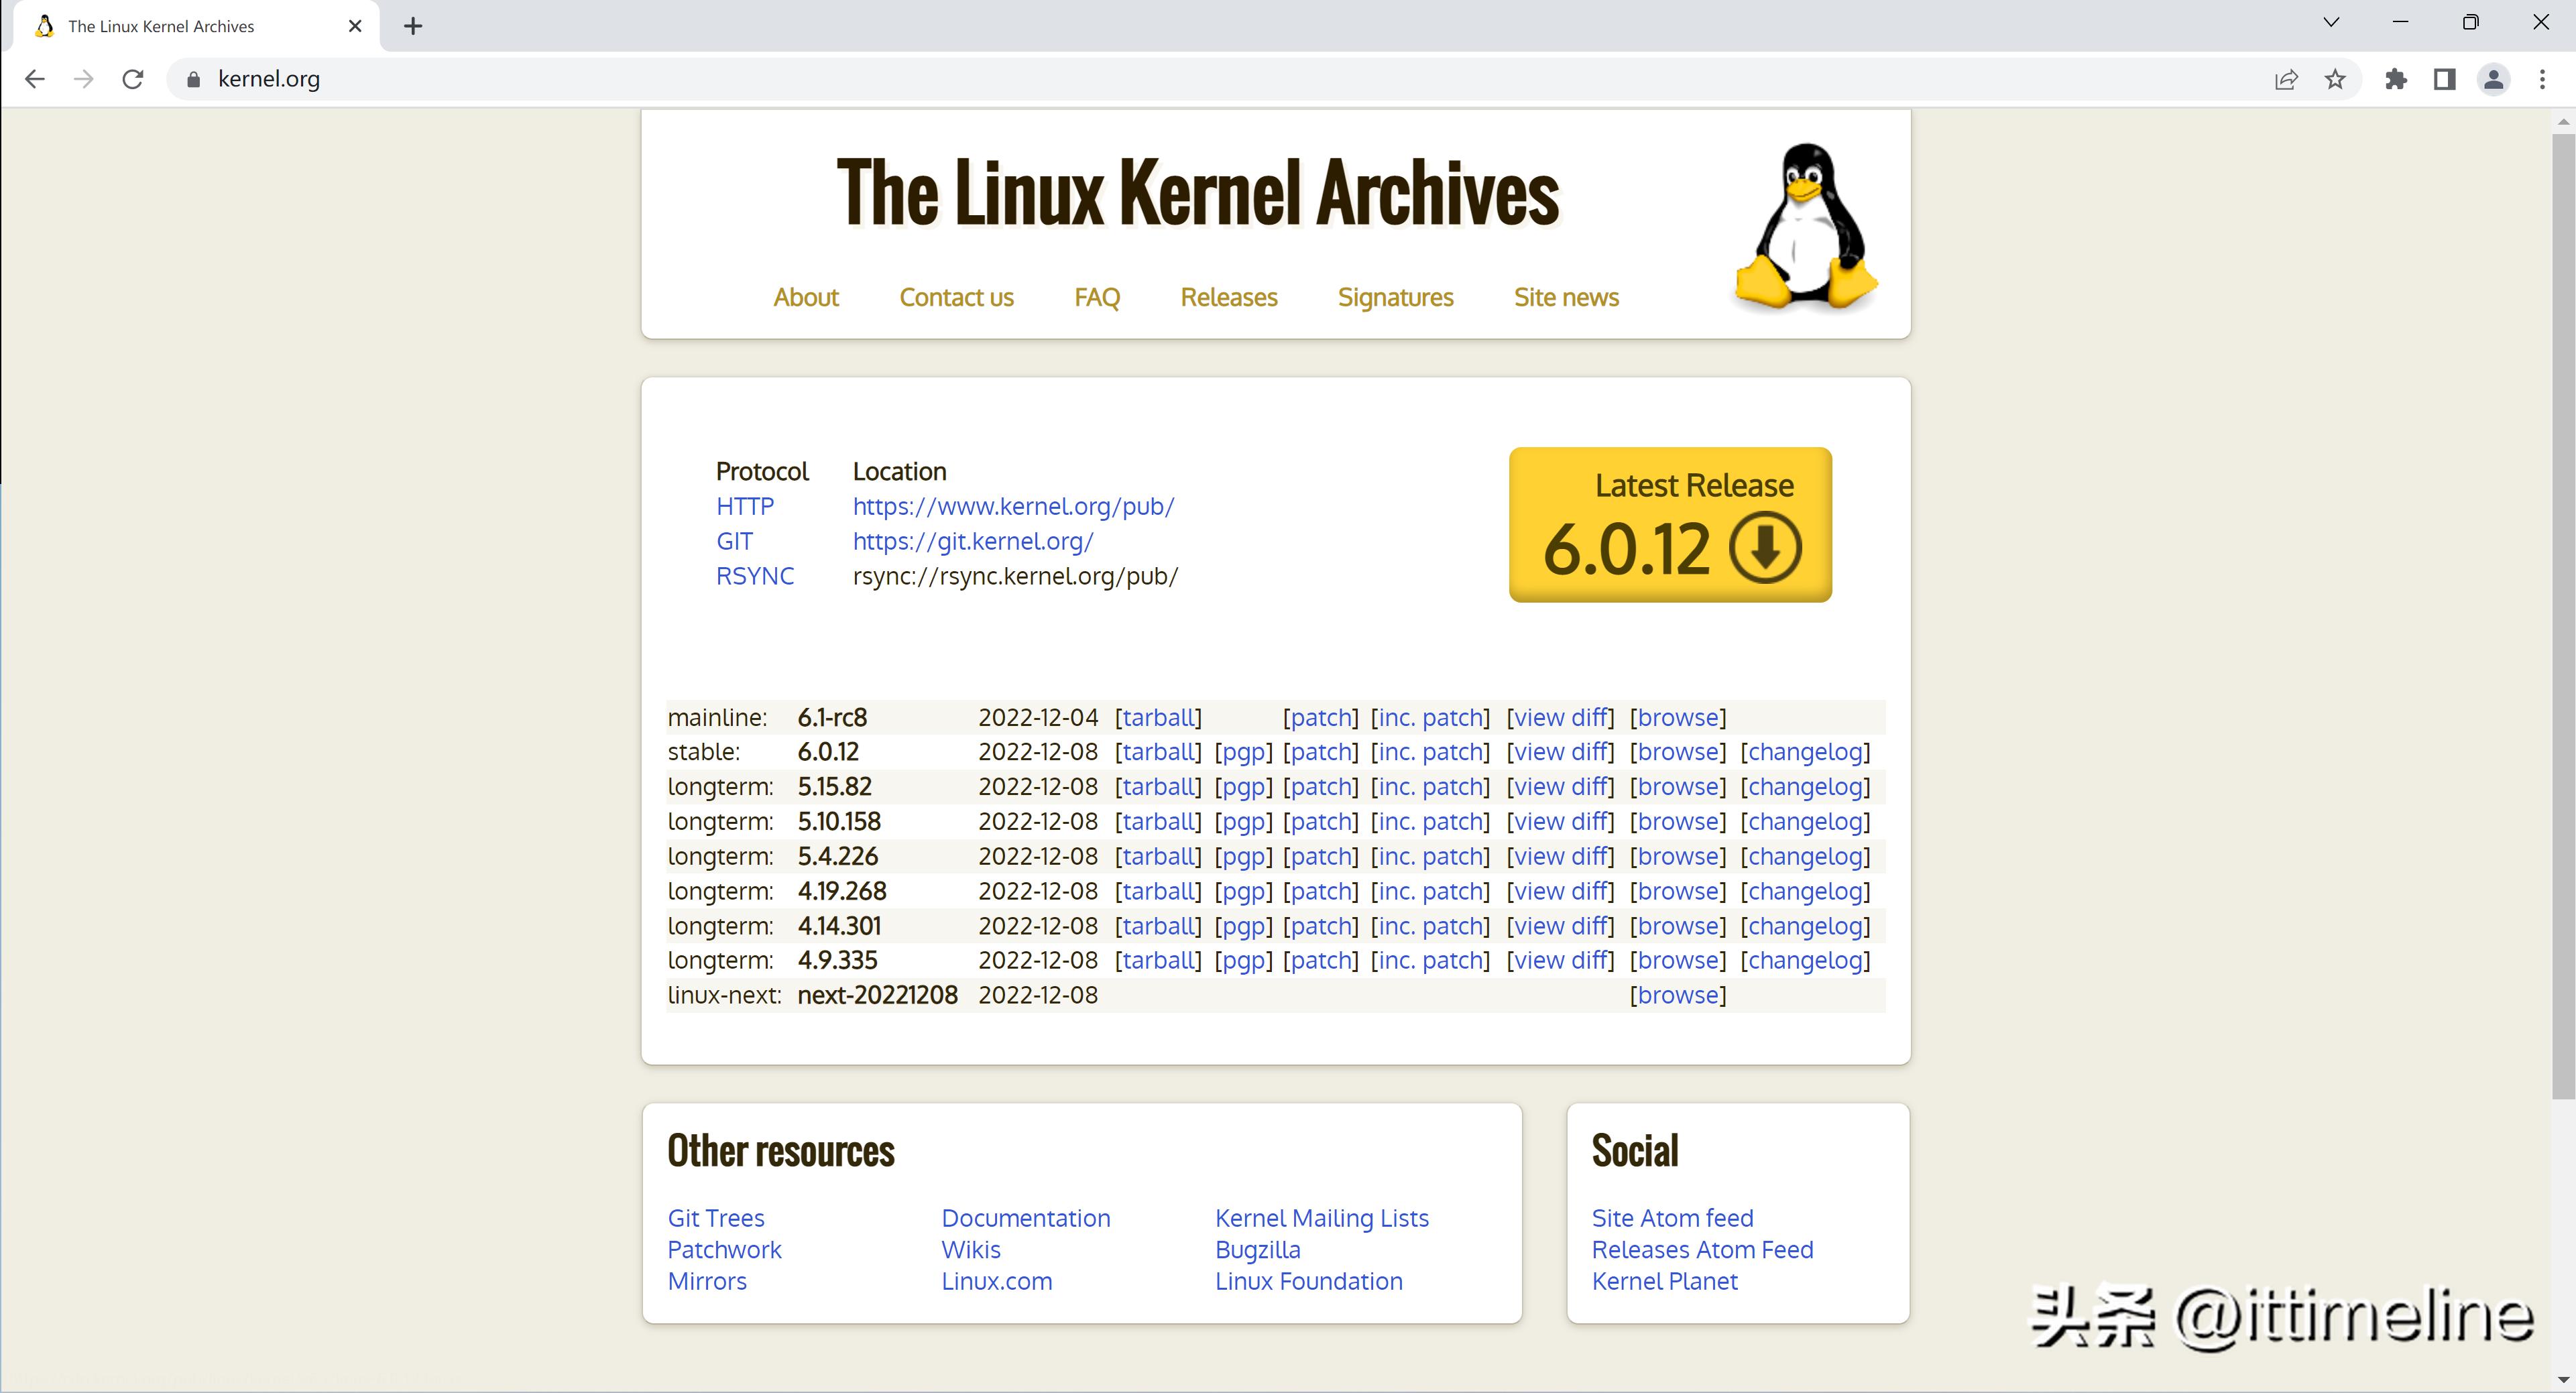
Task: Open the extensions puzzle icon
Action: tap(2396, 79)
